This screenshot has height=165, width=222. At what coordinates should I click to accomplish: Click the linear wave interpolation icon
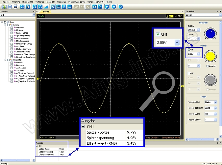[82, 7]
